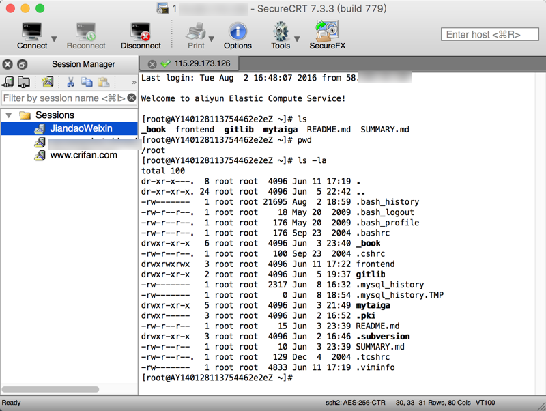Click the total 100 line
This screenshot has height=411, width=546.
[163, 171]
